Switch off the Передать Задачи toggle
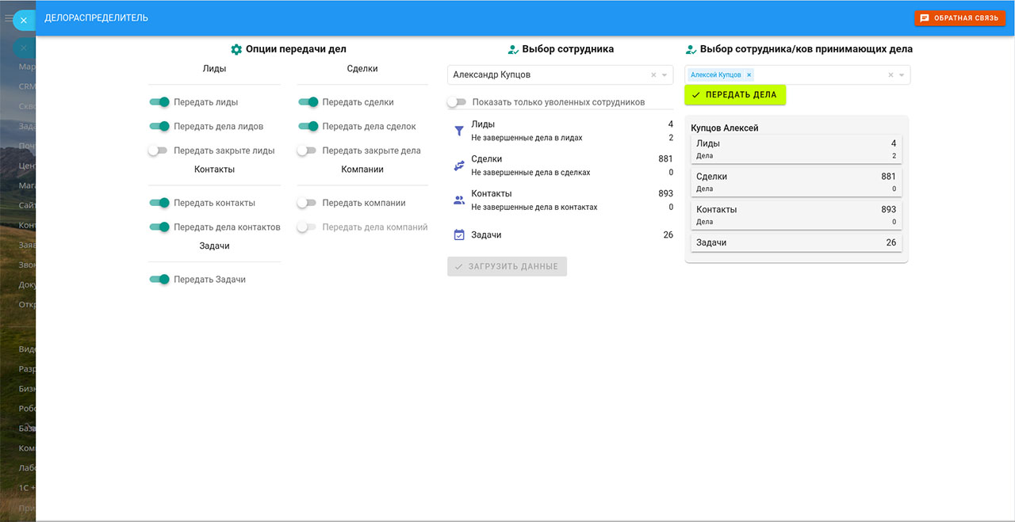The image size is (1015, 522). click(159, 280)
